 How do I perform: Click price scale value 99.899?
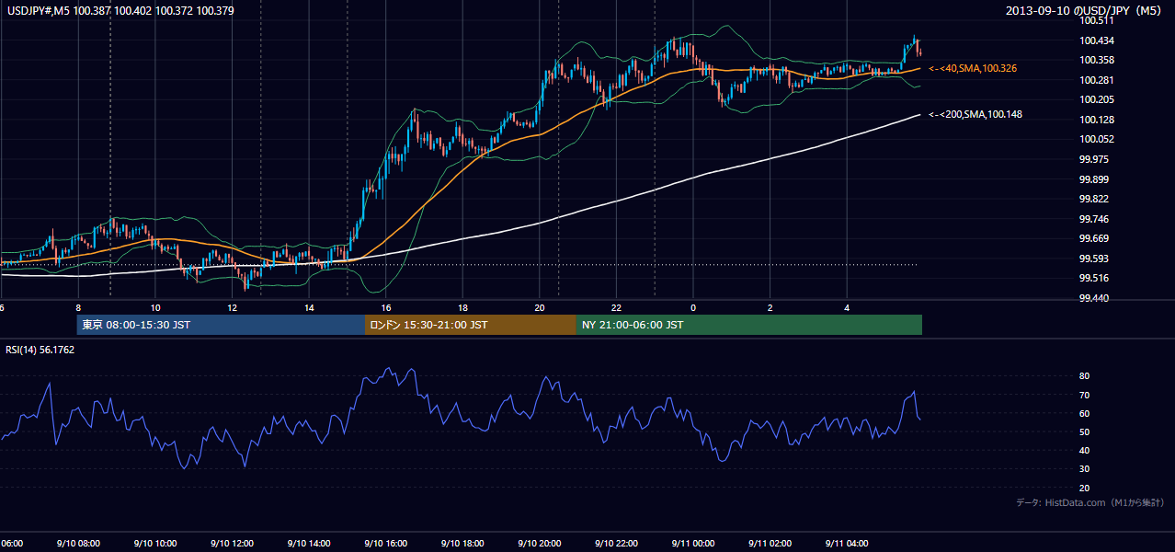point(1095,179)
